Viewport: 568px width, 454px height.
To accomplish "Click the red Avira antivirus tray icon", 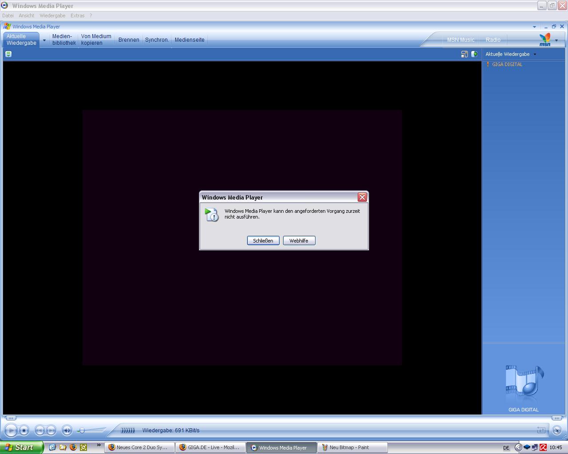I will (x=543, y=447).
